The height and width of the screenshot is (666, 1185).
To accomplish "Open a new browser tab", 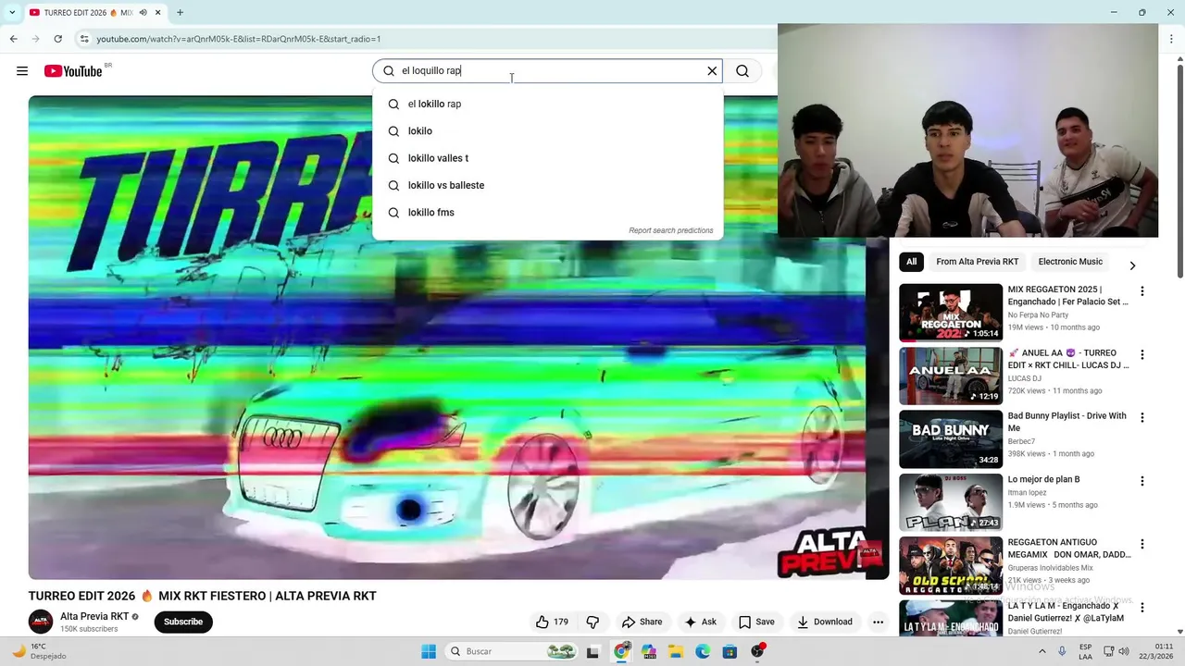I will (x=180, y=13).
